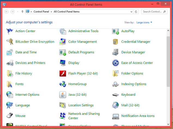Image resolution: width=173 pixels, height=129 pixels.
Task: Select the Control Panel breadcrumb
Action: pos(41,12)
